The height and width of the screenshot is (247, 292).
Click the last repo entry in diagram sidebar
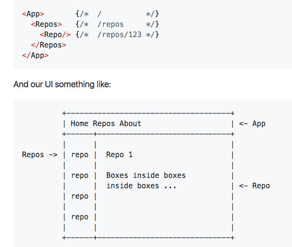(x=80, y=217)
